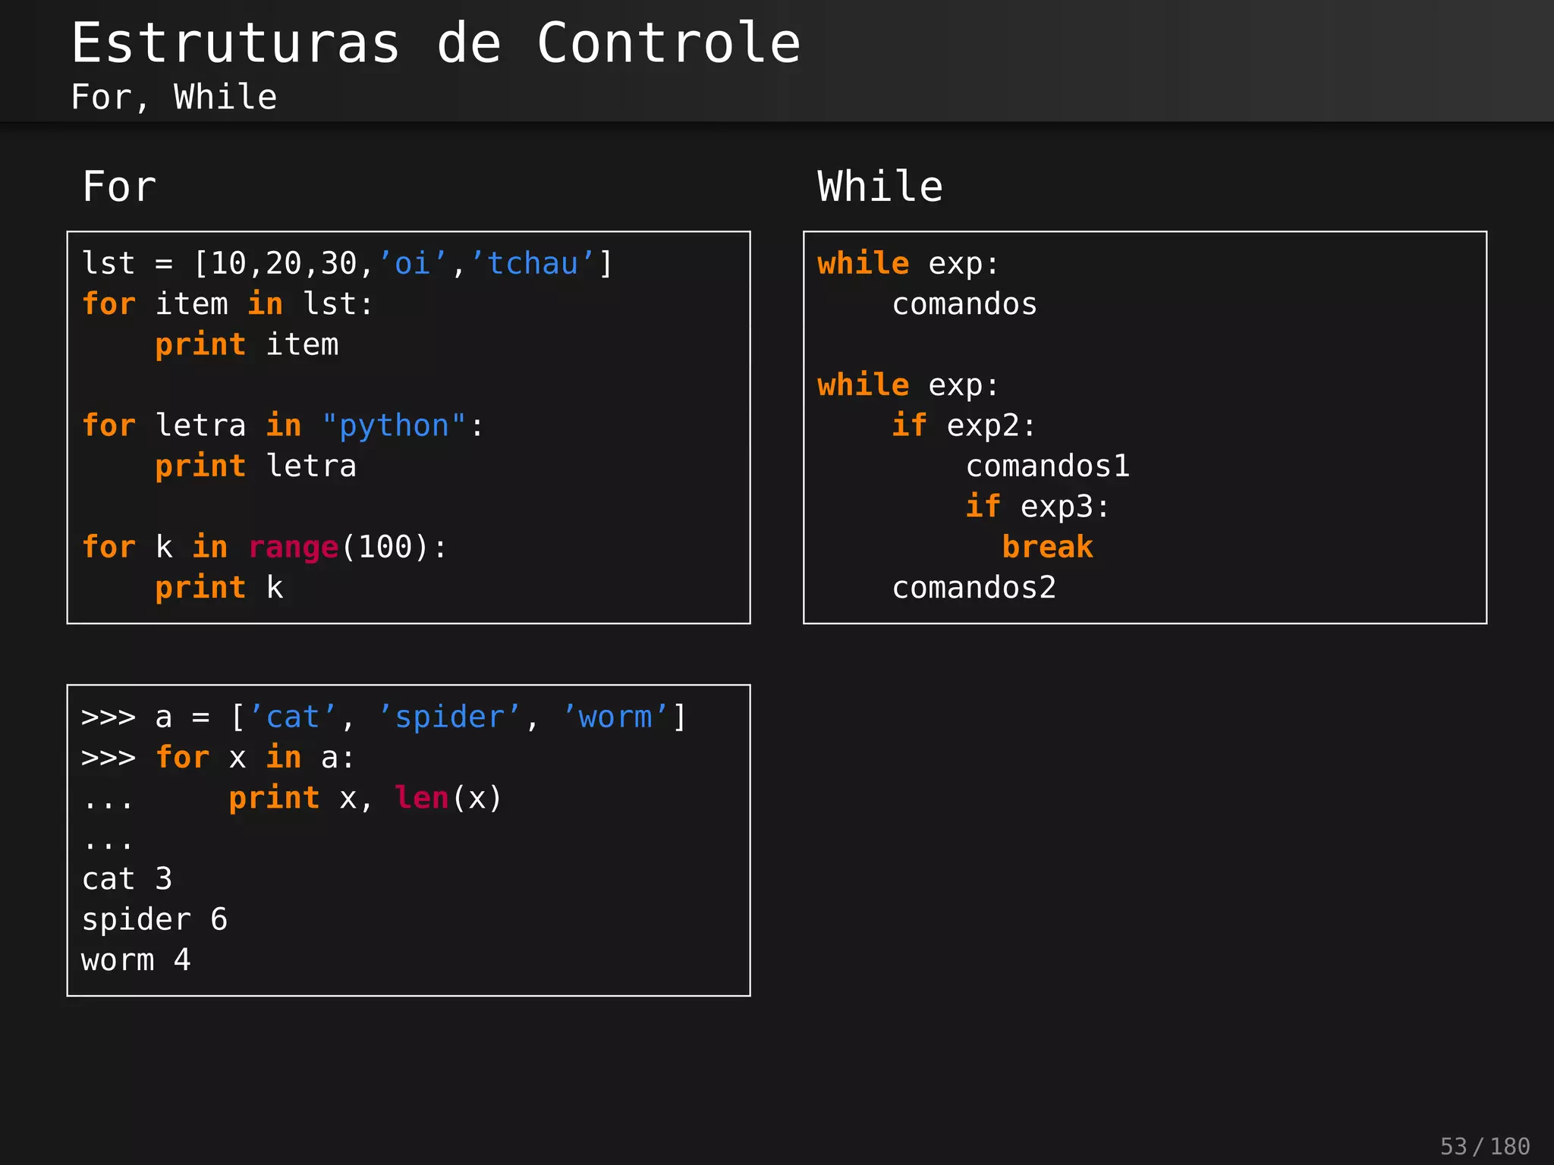
Task: Click the output line 'cat 3'
Action: click(x=127, y=879)
